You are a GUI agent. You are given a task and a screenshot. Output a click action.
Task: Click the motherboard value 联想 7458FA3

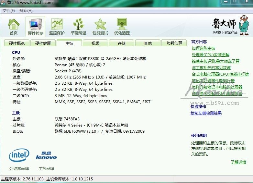(67, 119)
